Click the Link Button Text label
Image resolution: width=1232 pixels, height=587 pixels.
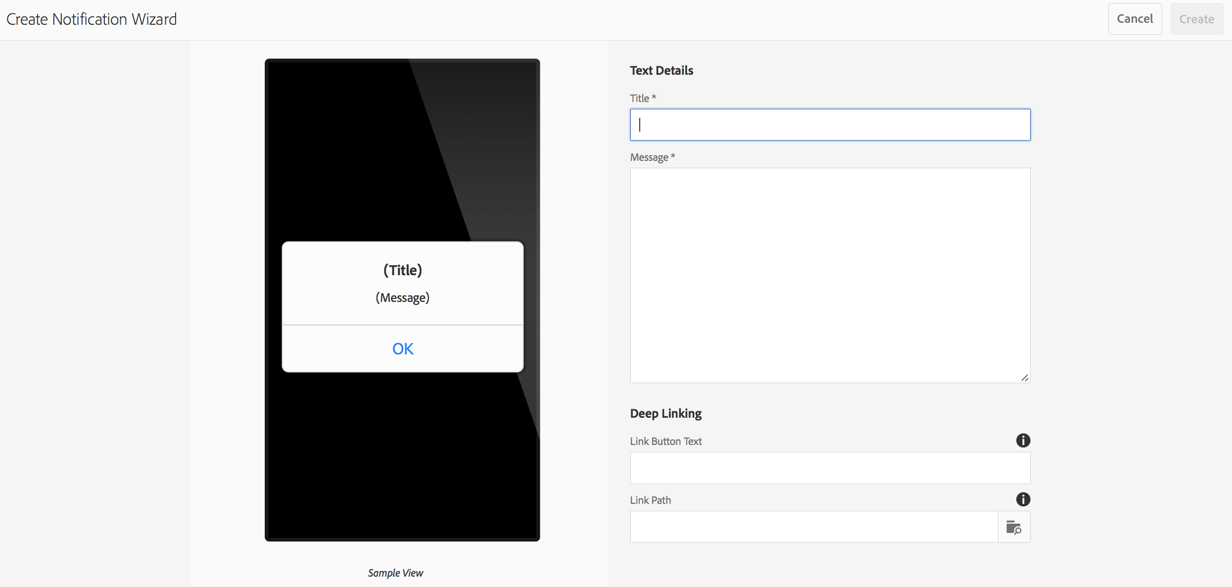[x=665, y=441]
